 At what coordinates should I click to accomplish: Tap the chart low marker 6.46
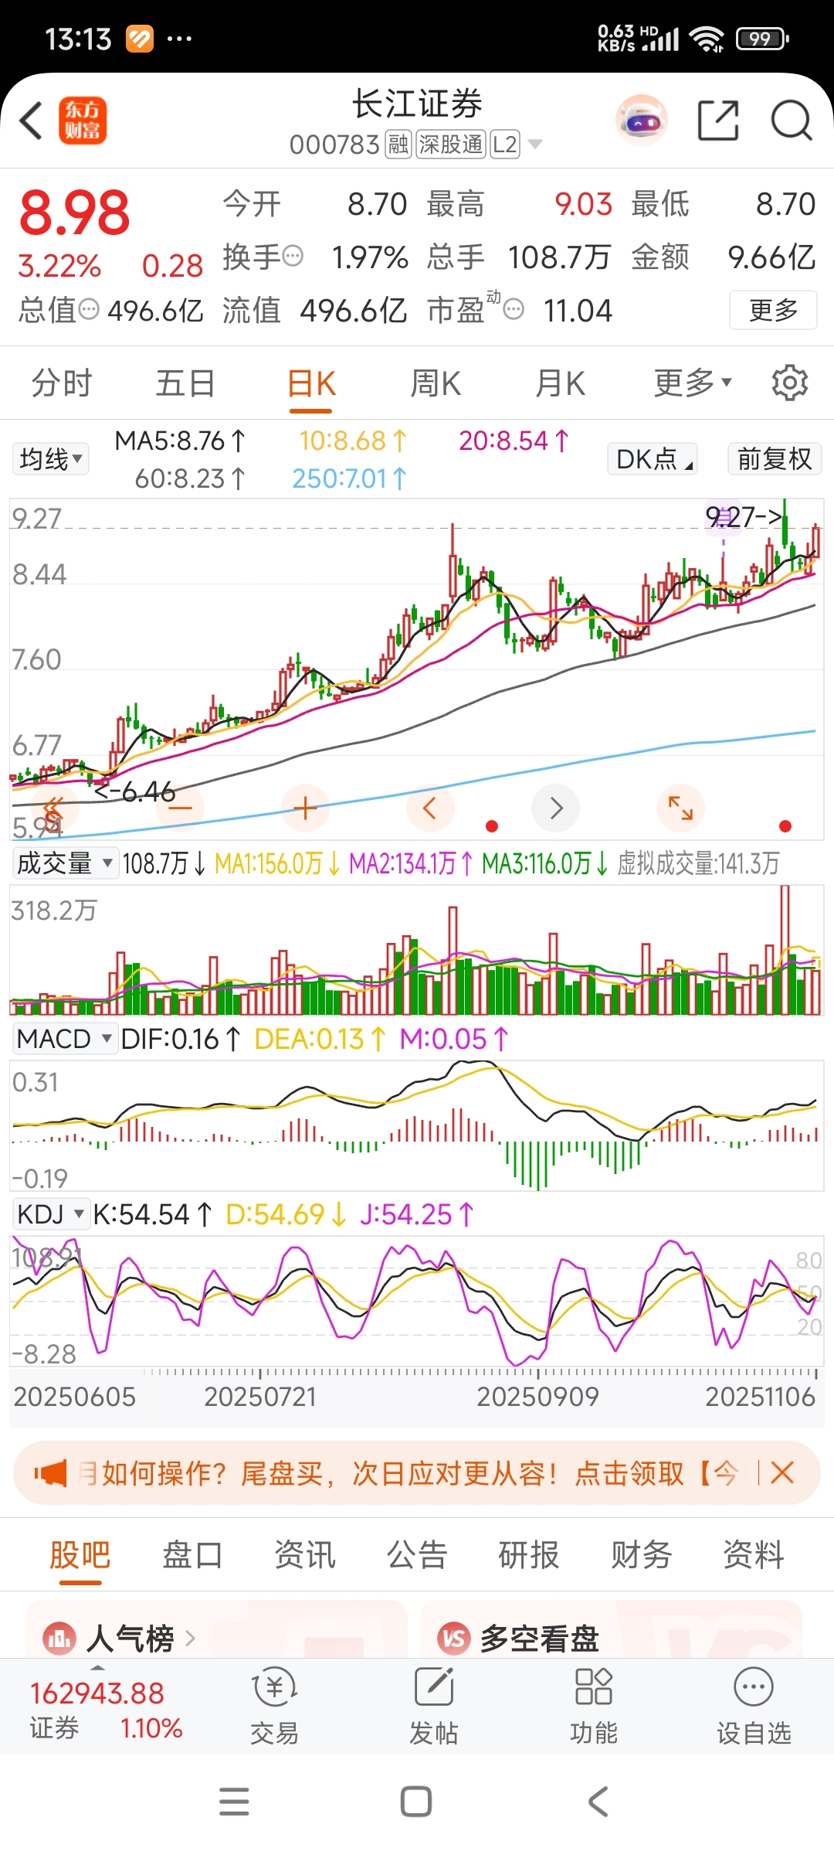pos(135,791)
